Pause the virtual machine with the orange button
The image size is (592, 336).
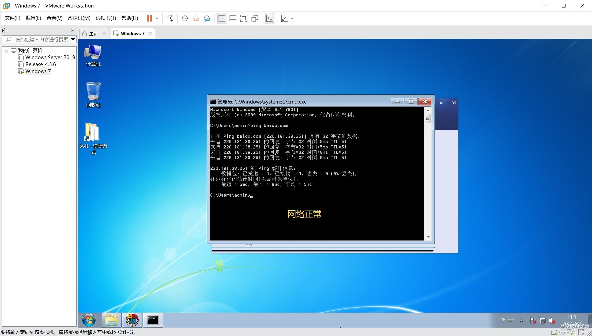pyautogui.click(x=149, y=18)
